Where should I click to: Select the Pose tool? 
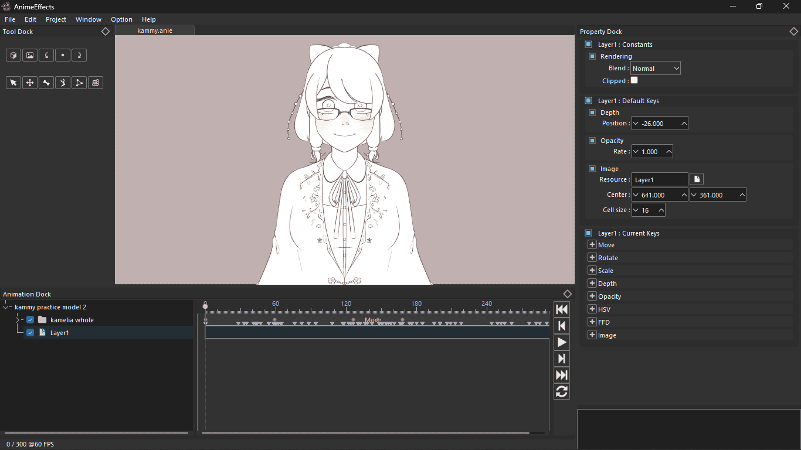pyautogui.click(x=63, y=82)
